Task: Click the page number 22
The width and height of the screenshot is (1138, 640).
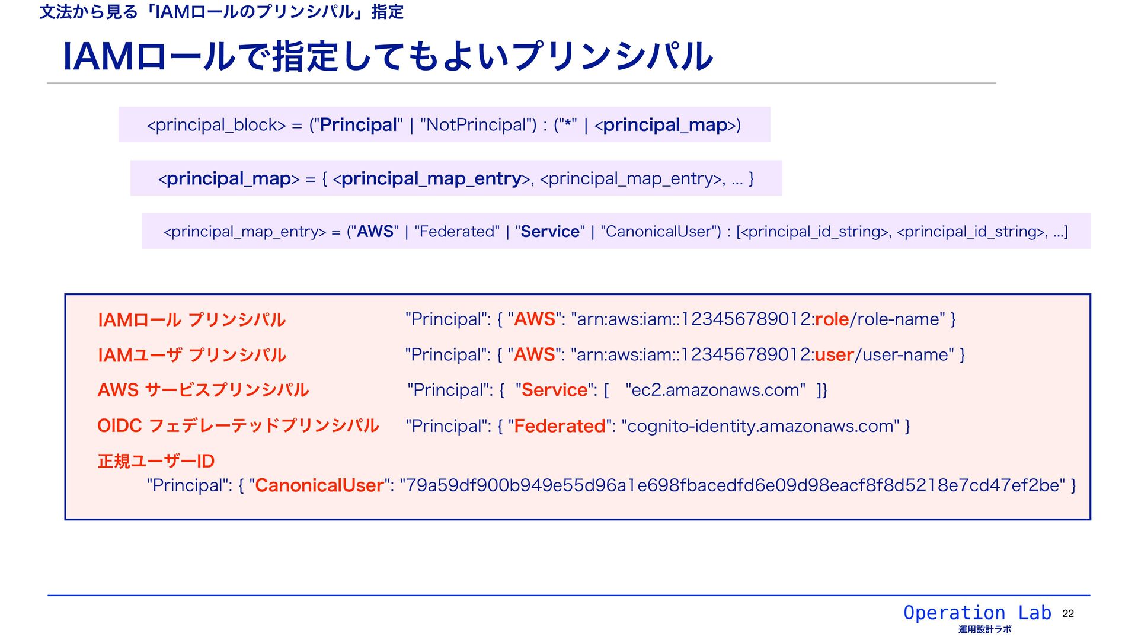Action: (1068, 614)
